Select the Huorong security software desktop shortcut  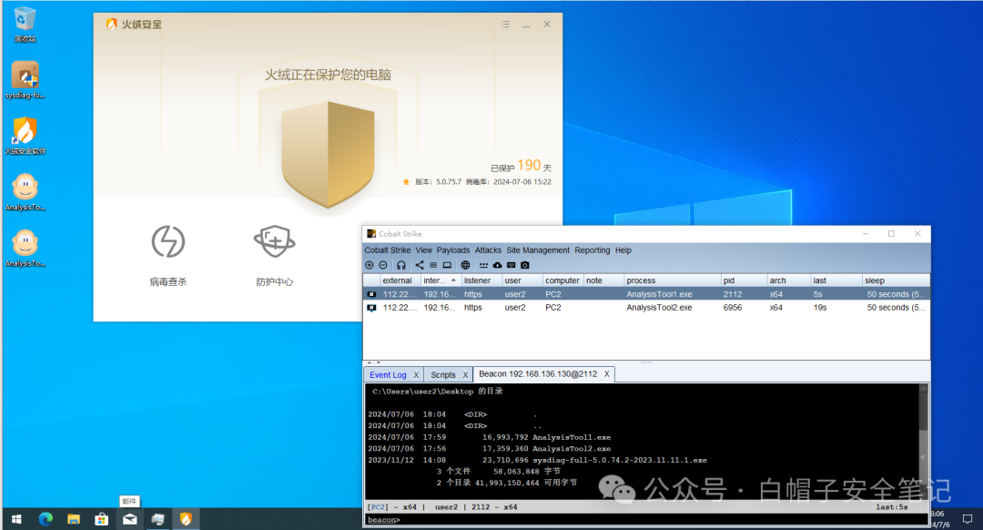click(25, 136)
